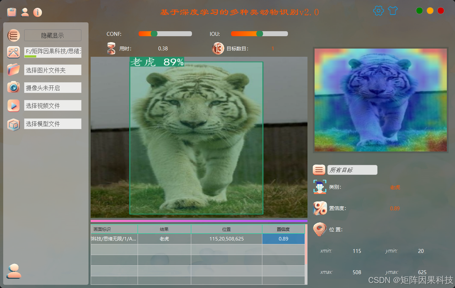This screenshot has width=455, height=288.
Task: Select the 老虎 result table cell
Action: click(164, 239)
